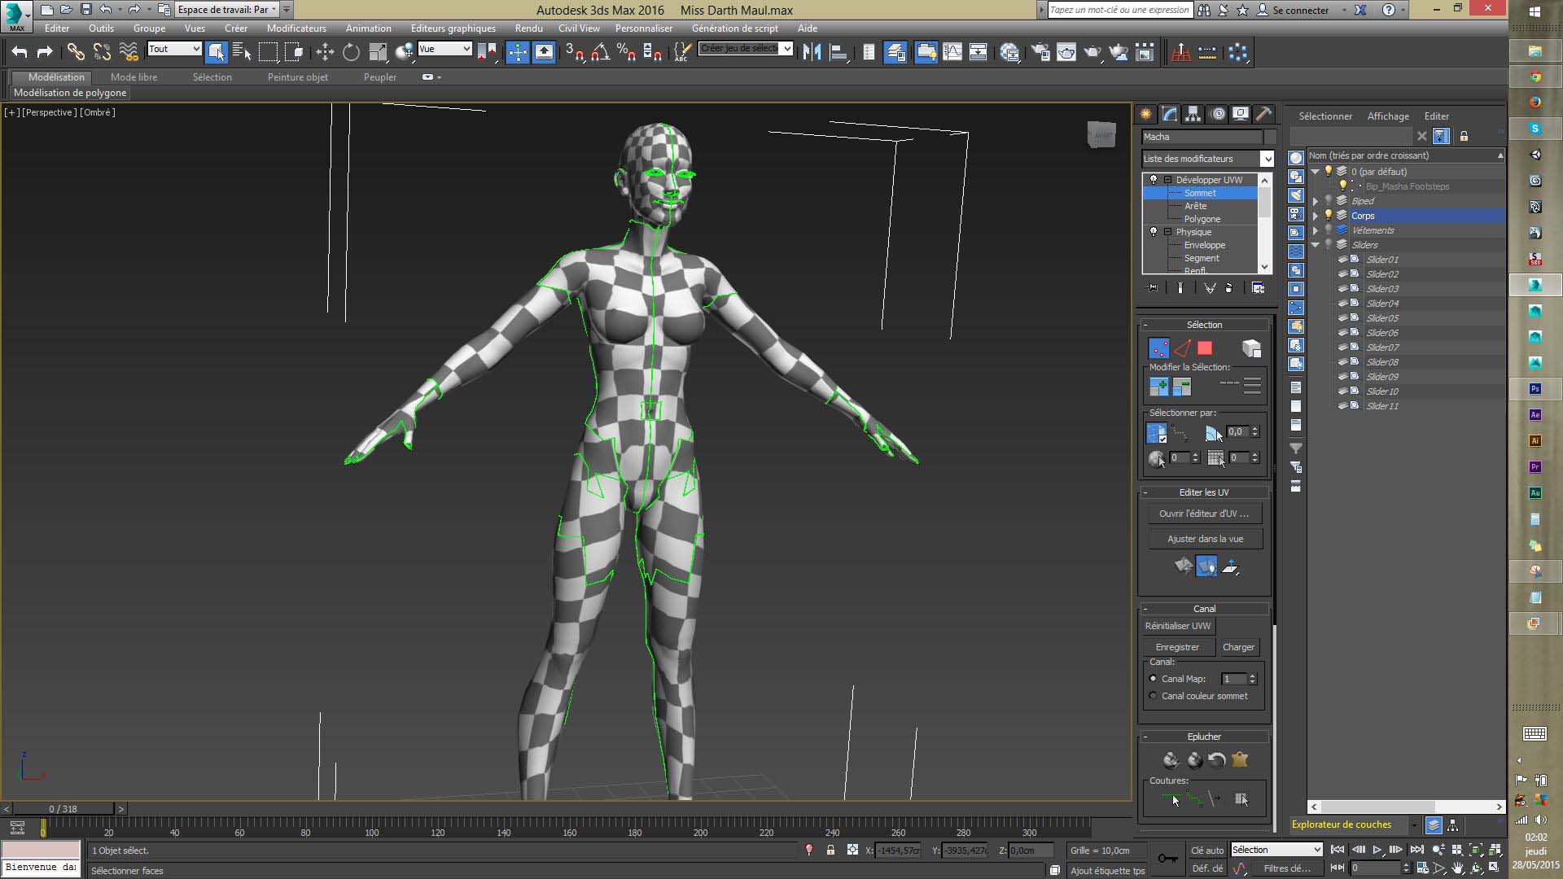Toggle the Développer UVW modifier lightbulb
This screenshot has height=879, width=1563.
(1154, 180)
